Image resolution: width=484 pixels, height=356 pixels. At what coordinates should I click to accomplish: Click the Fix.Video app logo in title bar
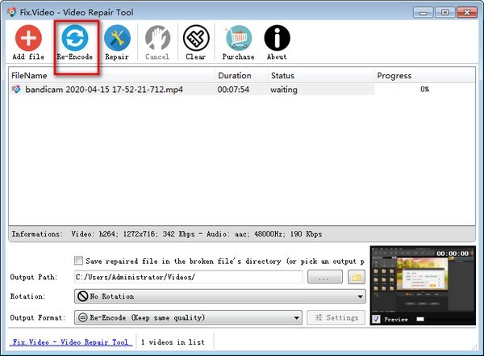pos(12,12)
